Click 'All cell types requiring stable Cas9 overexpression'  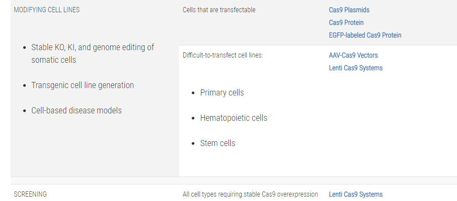click(x=250, y=194)
